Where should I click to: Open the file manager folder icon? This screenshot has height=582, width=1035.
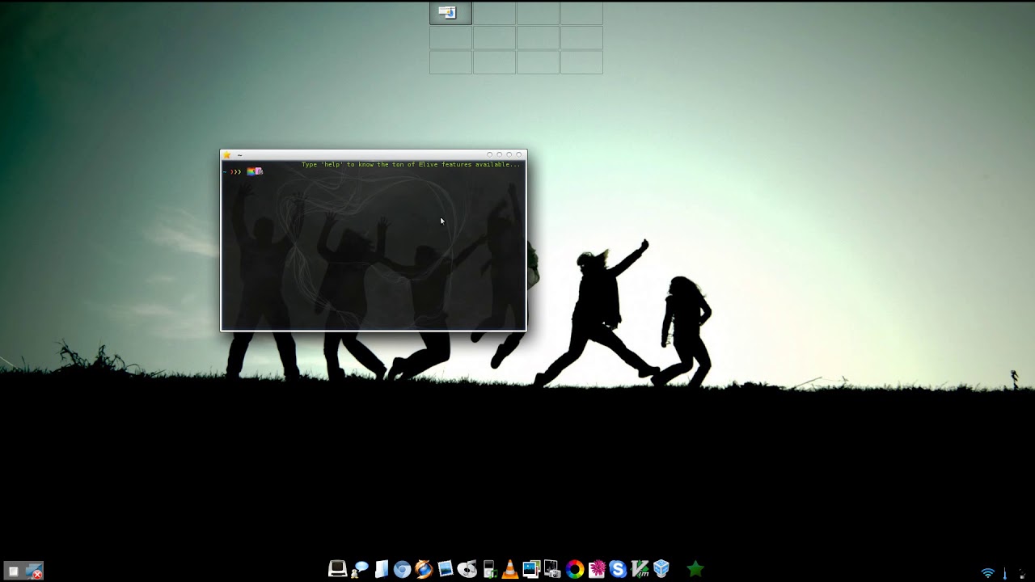tap(381, 569)
